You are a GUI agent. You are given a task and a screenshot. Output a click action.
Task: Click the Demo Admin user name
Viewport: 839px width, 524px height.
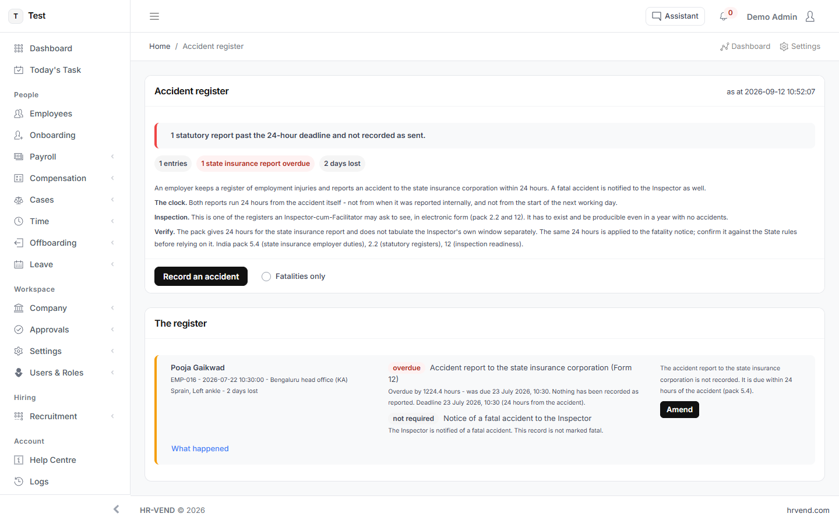772,17
